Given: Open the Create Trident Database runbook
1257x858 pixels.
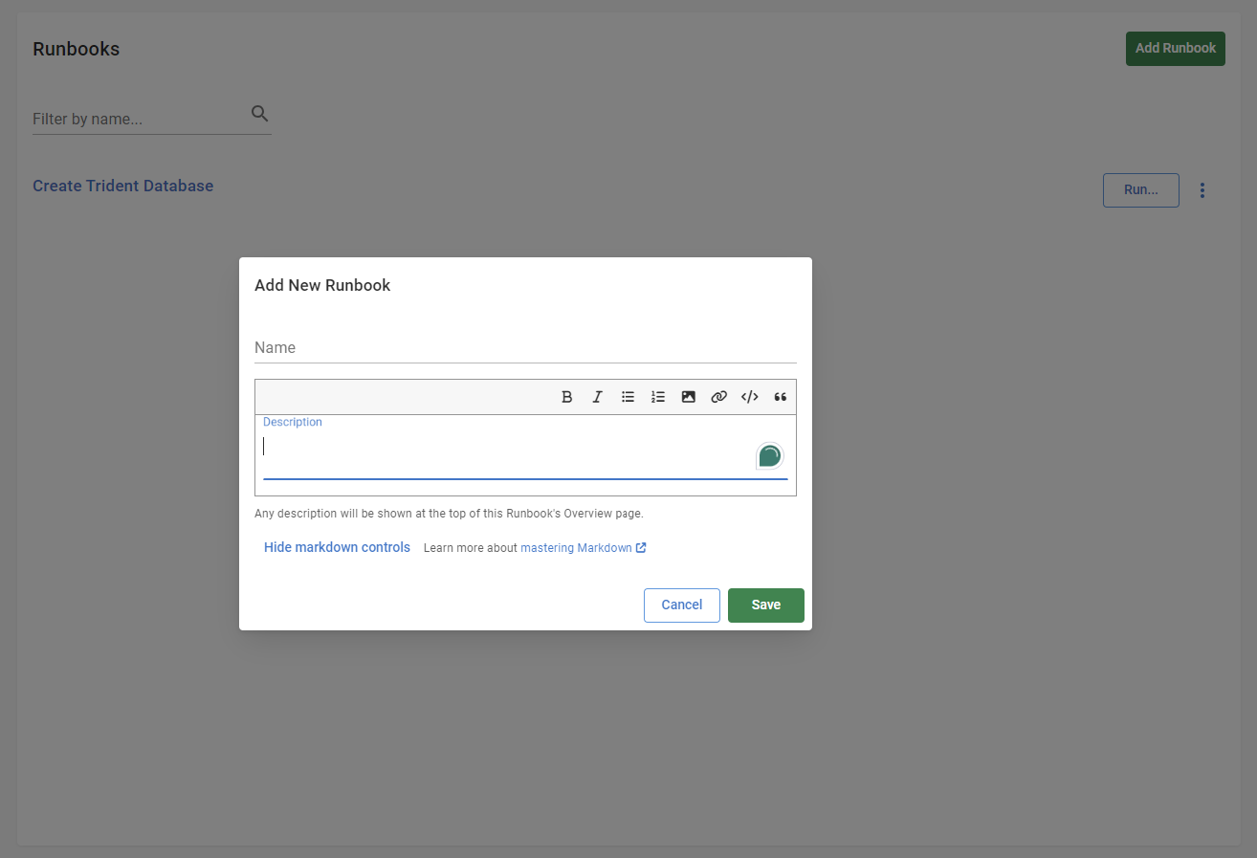Looking at the screenshot, I should point(122,186).
